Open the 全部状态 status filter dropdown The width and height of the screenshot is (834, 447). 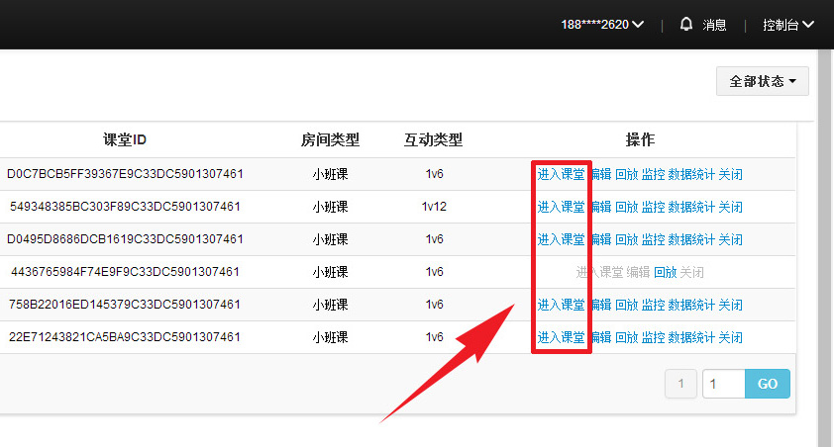pos(762,81)
